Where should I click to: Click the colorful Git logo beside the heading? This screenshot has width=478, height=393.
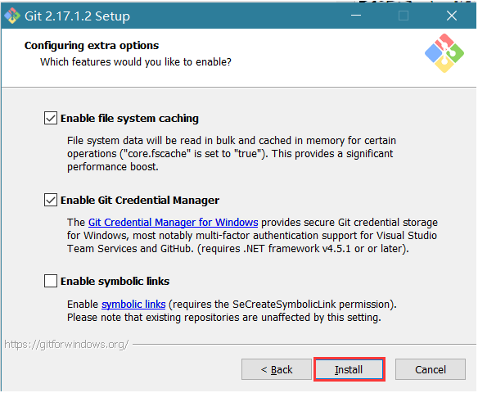tap(444, 53)
